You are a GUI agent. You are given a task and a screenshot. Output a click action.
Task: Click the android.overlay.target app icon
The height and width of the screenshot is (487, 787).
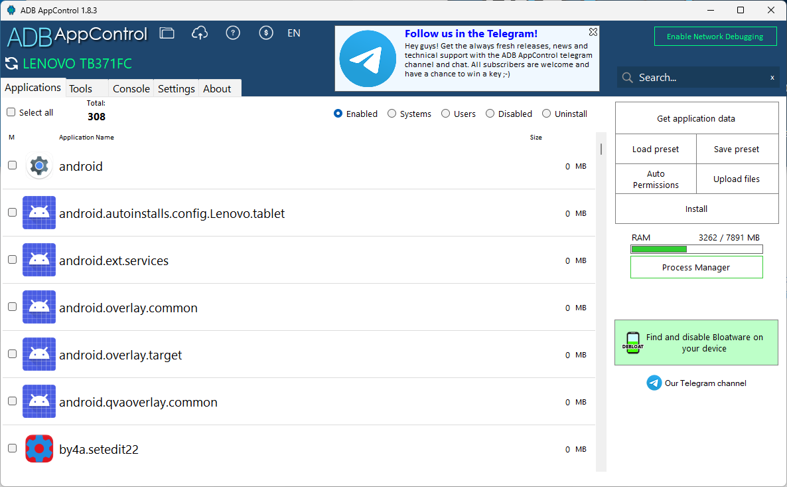point(39,354)
